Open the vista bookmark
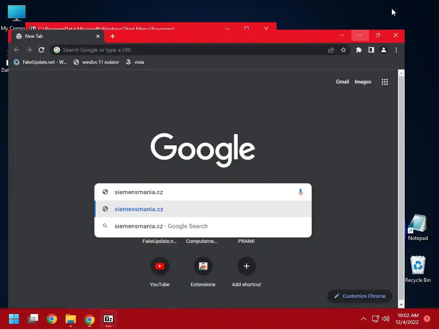The image size is (439, 329). click(135, 62)
